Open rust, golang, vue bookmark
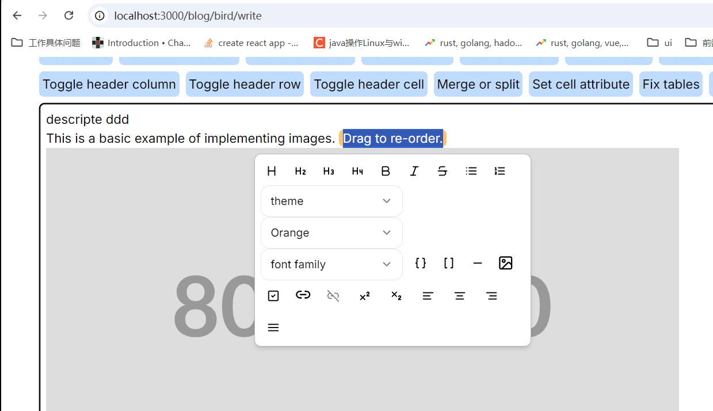713x411 pixels. [584, 43]
